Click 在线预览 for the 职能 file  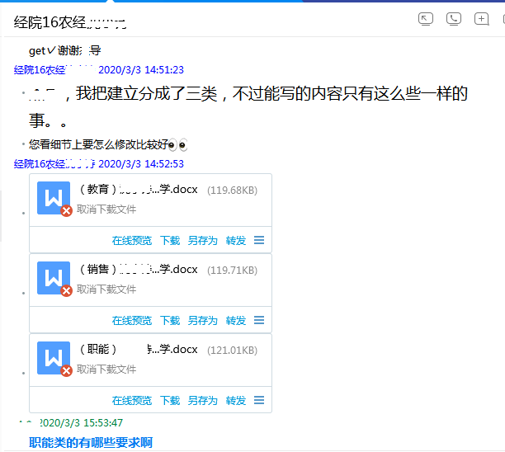click(132, 401)
